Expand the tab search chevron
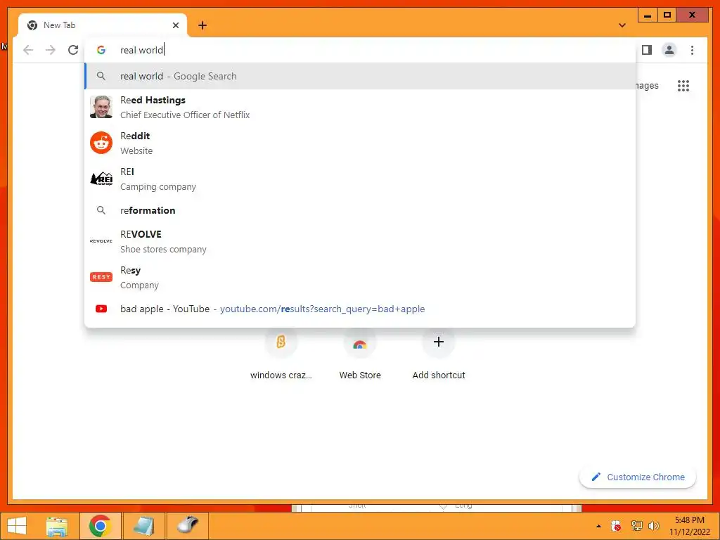The width and height of the screenshot is (720, 540). [x=622, y=25]
